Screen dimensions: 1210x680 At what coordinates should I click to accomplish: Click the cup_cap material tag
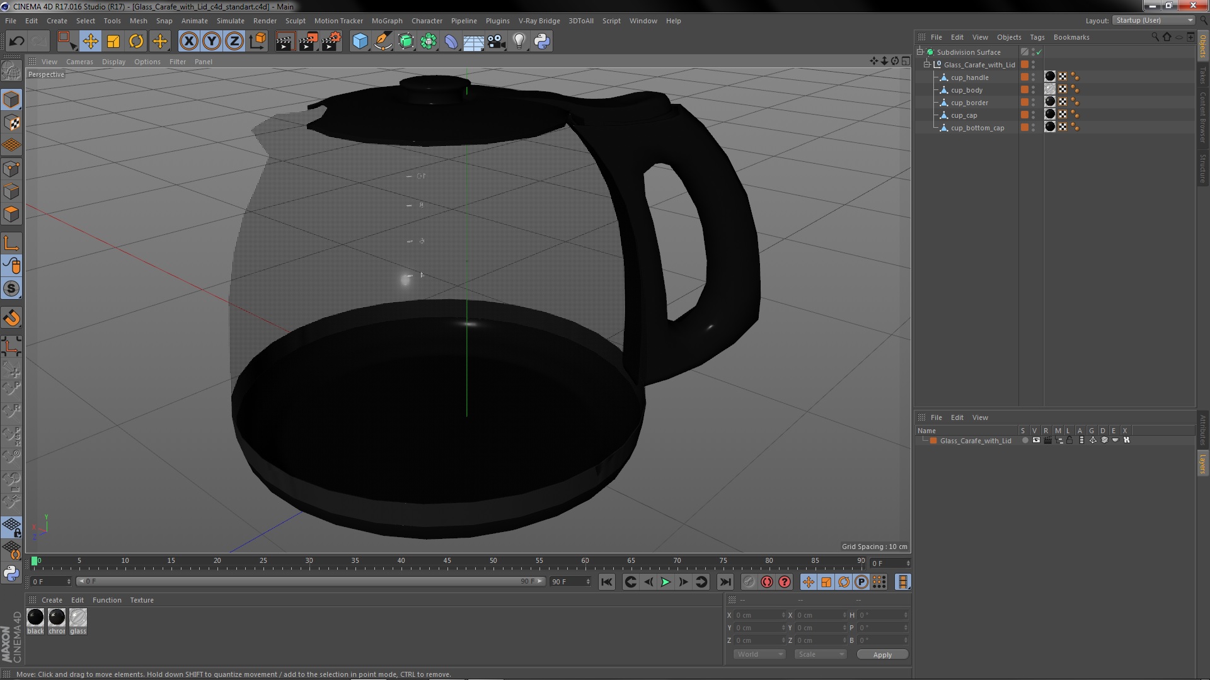(1050, 114)
